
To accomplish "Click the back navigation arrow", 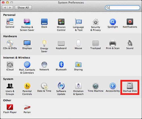I will click(x=5, y=8).
